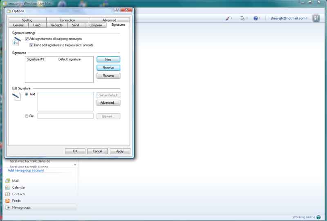Focus the signature text box

(x=65, y=102)
